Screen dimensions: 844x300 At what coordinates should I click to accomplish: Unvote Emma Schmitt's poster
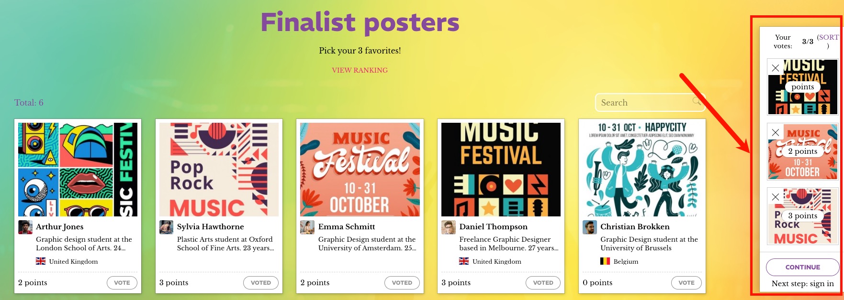[402, 283]
